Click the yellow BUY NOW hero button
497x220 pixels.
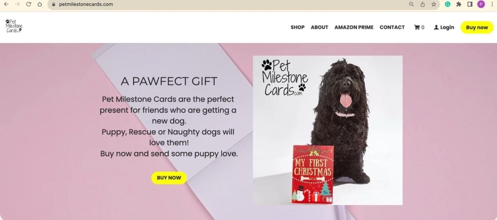point(169,178)
